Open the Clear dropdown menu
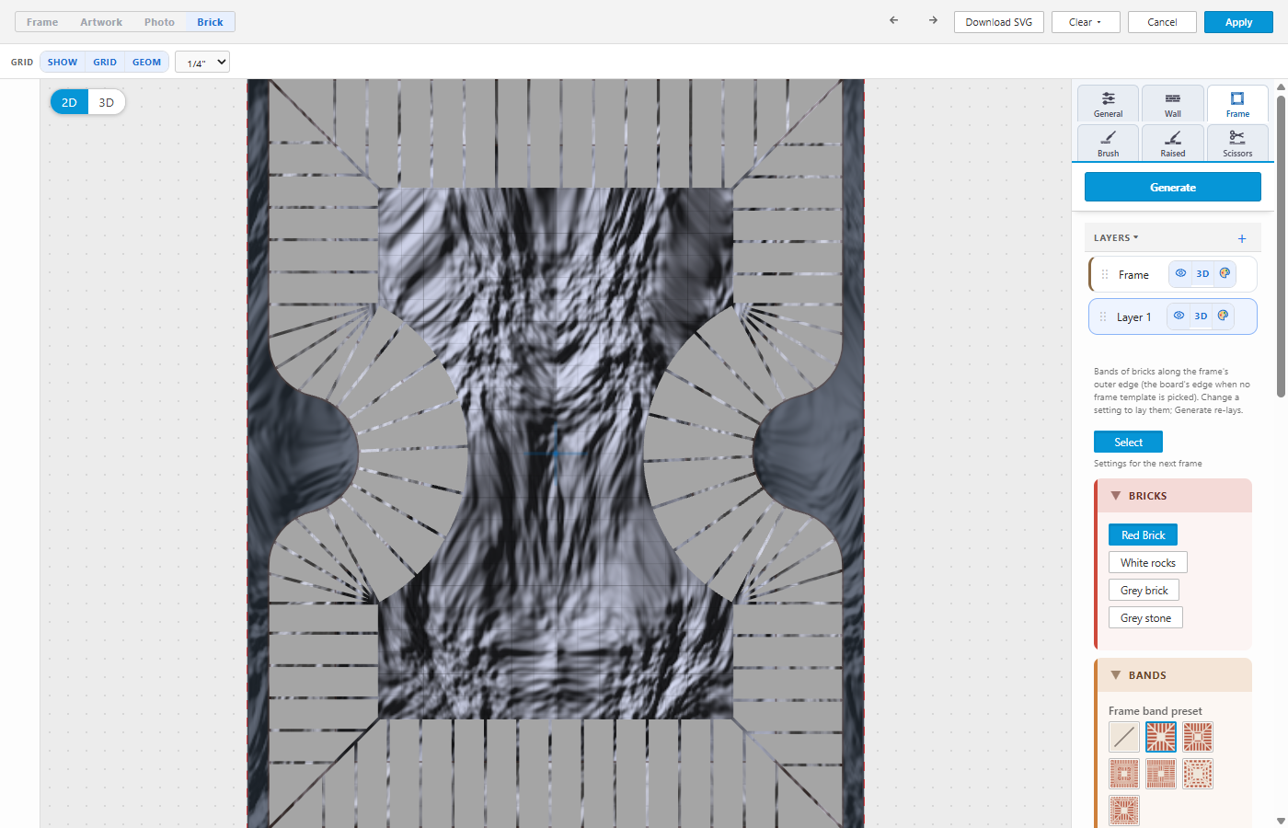This screenshot has width=1288, height=828. [1086, 22]
